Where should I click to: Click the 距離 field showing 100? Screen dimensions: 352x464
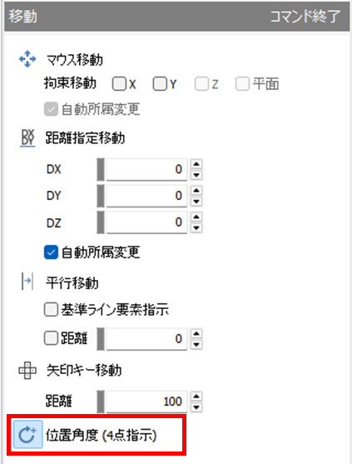146,402
